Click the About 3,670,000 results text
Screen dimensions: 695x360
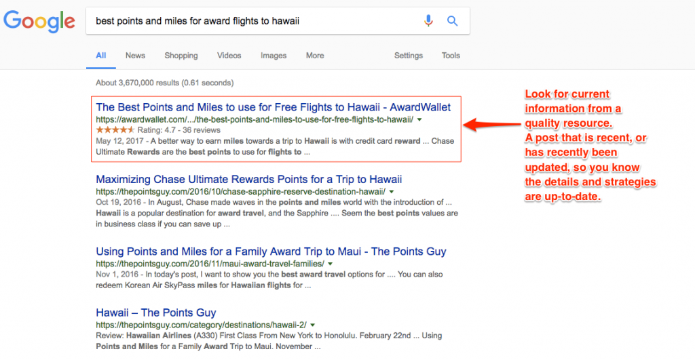click(165, 83)
